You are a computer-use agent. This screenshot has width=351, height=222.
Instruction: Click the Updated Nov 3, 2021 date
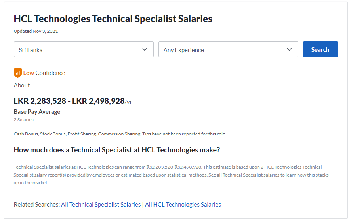pyautogui.click(x=36, y=31)
